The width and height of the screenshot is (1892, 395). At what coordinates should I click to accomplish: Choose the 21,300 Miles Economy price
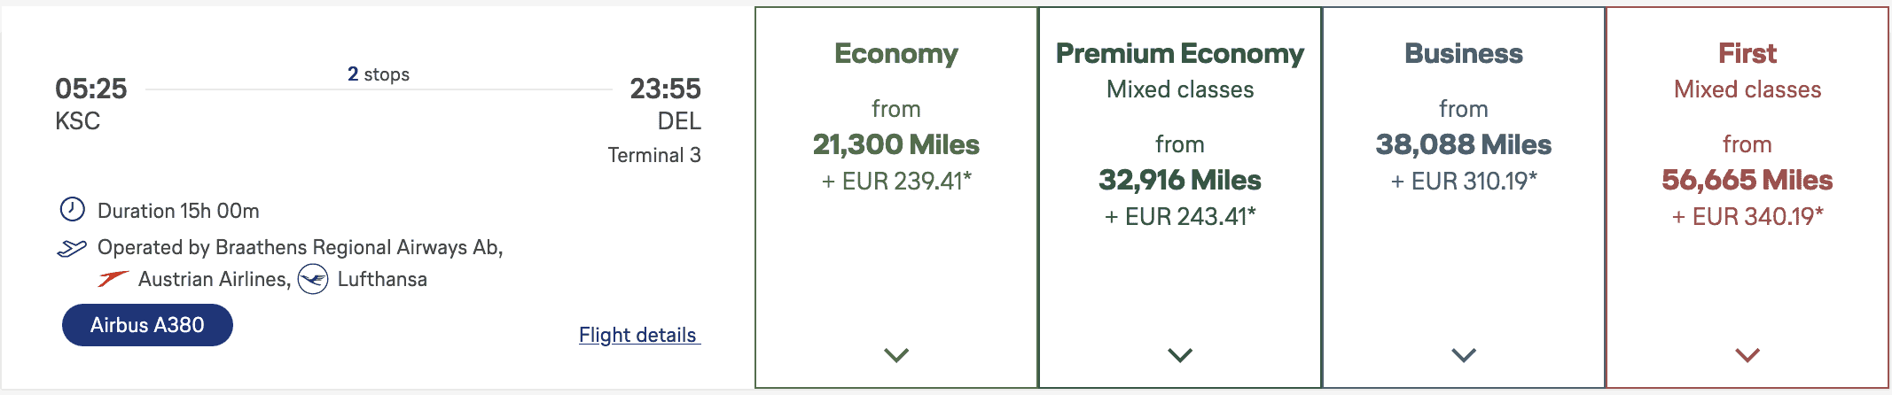896,144
